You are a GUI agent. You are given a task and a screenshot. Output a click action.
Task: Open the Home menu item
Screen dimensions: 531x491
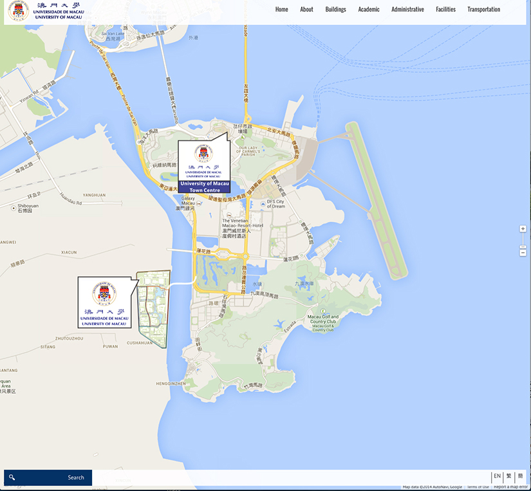point(281,10)
